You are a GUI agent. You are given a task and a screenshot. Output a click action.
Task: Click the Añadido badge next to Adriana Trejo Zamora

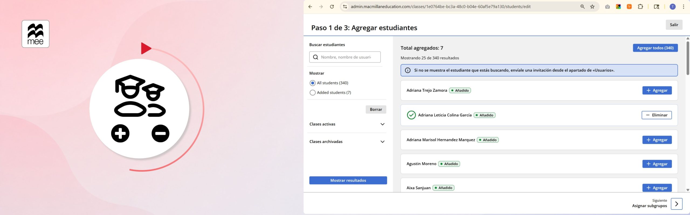tap(460, 91)
